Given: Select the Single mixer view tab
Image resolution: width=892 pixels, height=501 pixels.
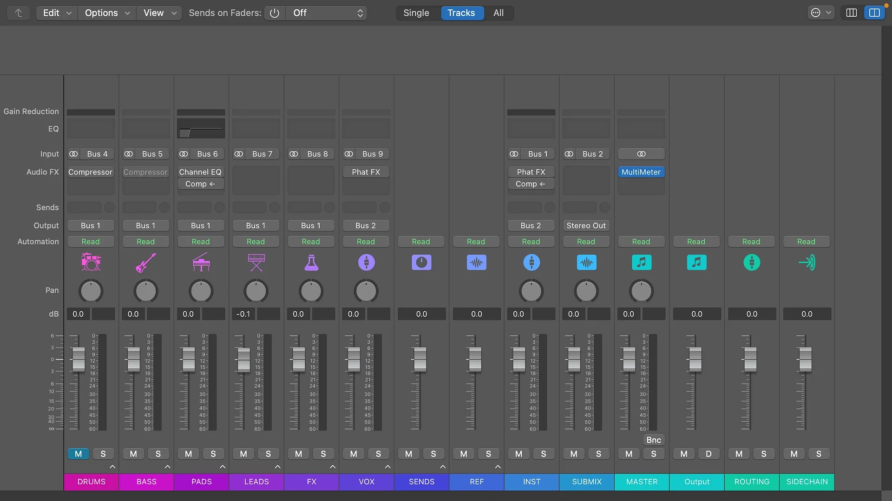Looking at the screenshot, I should [416, 13].
